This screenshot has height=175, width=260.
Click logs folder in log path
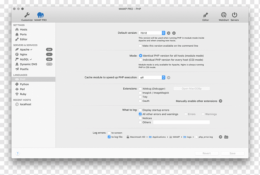click(x=187, y=137)
